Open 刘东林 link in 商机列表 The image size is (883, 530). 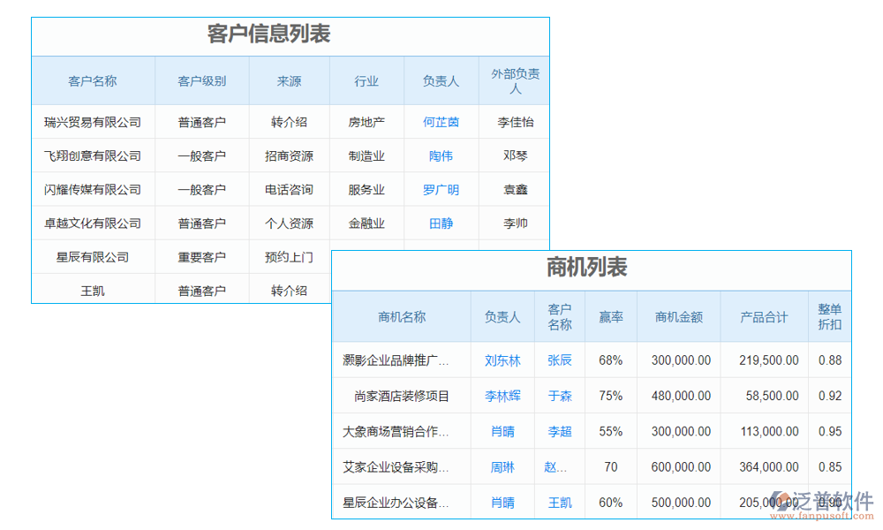click(502, 360)
